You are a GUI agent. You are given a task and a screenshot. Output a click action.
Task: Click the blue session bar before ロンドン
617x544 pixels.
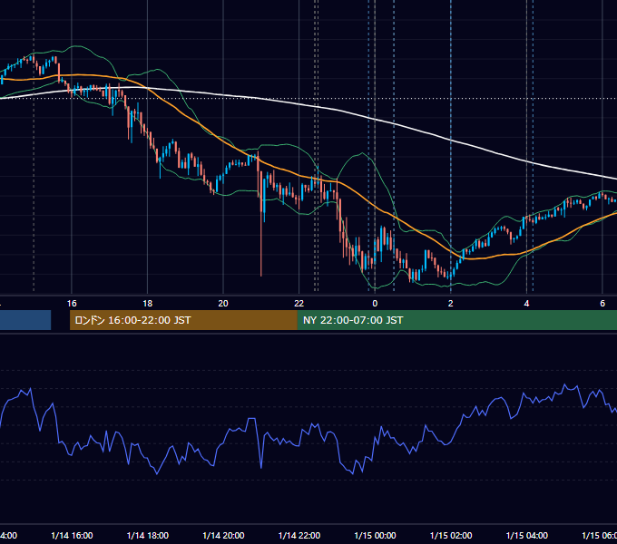(x=25, y=320)
